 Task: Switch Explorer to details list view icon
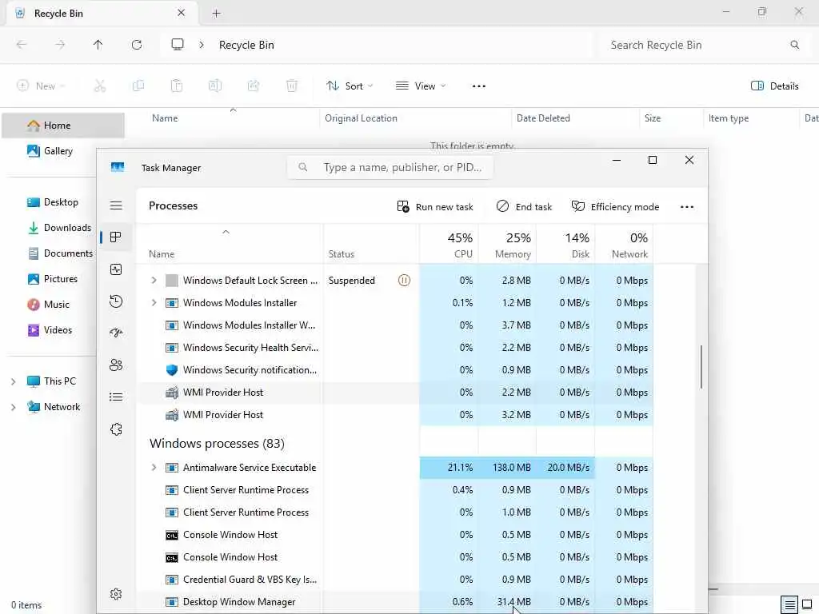pos(789,605)
